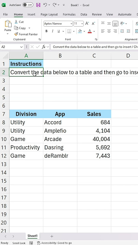This screenshot has width=138, height=245.
Task: Click the Undo arrow icon
Action: pyautogui.click(x=45, y=5)
